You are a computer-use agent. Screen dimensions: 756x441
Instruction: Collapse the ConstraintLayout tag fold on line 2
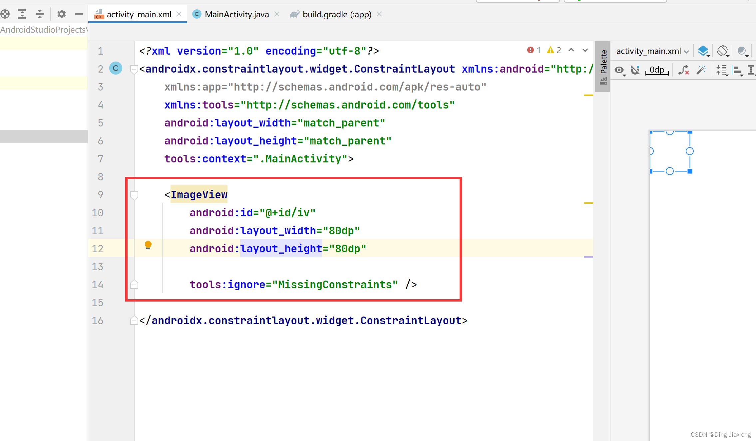click(134, 69)
